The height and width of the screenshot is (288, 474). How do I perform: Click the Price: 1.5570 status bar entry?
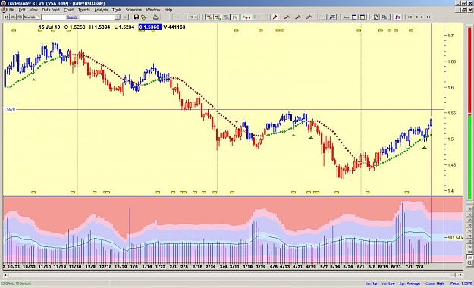(461, 283)
